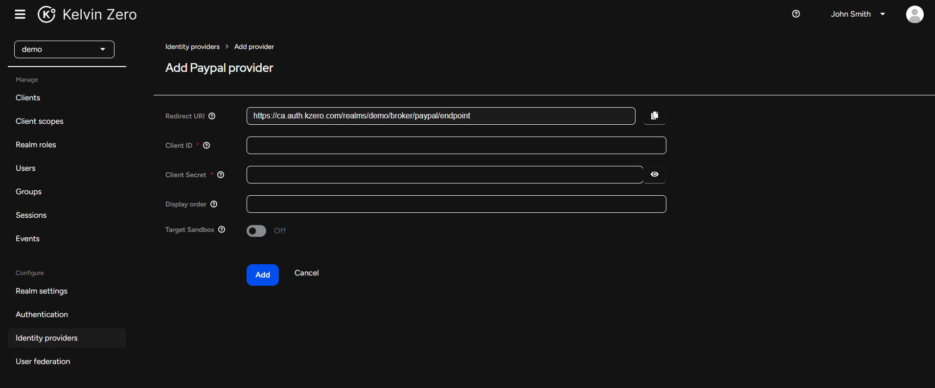This screenshot has width=935, height=388.
Task: Open Groups in sidebar
Action: 28,192
